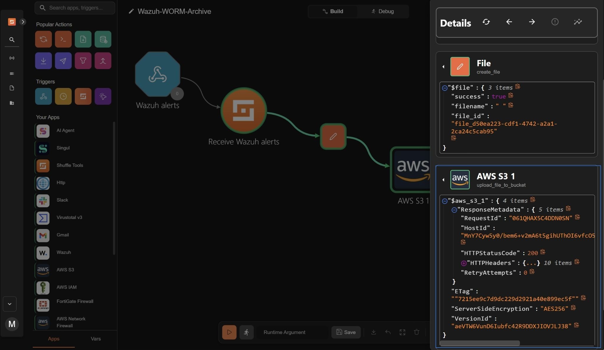The width and height of the screenshot is (604, 350).
Task: Click the fit to screen icon
Action: (402, 332)
